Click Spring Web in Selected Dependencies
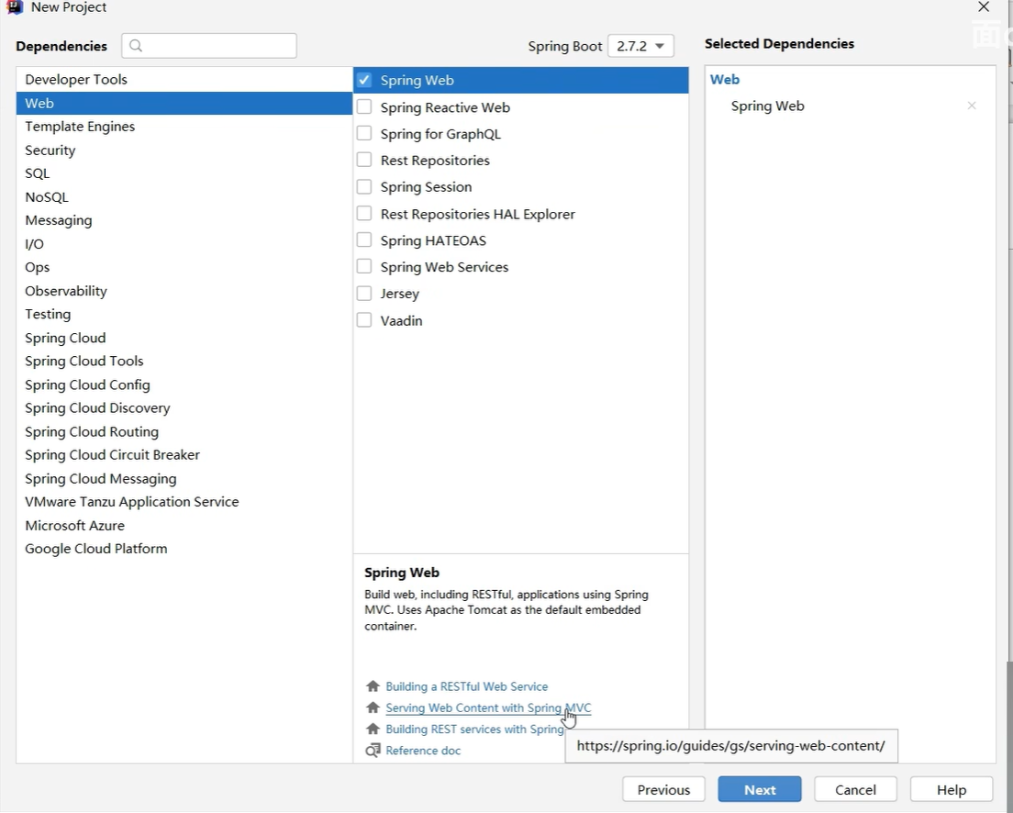This screenshot has height=813, width=1013. pyautogui.click(x=767, y=106)
